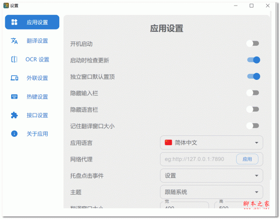The height and width of the screenshot is (219, 280).
Task: Click the 开机启动 label
Action: pyautogui.click(x=81, y=44)
